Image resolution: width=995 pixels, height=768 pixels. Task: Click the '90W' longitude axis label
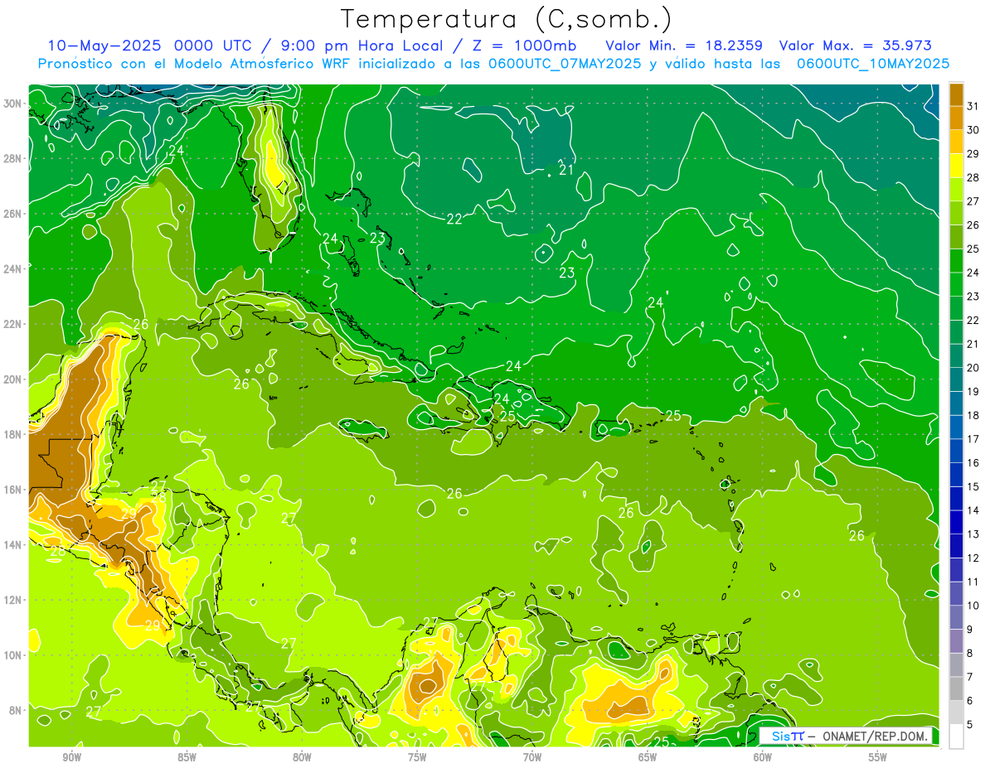(x=72, y=757)
